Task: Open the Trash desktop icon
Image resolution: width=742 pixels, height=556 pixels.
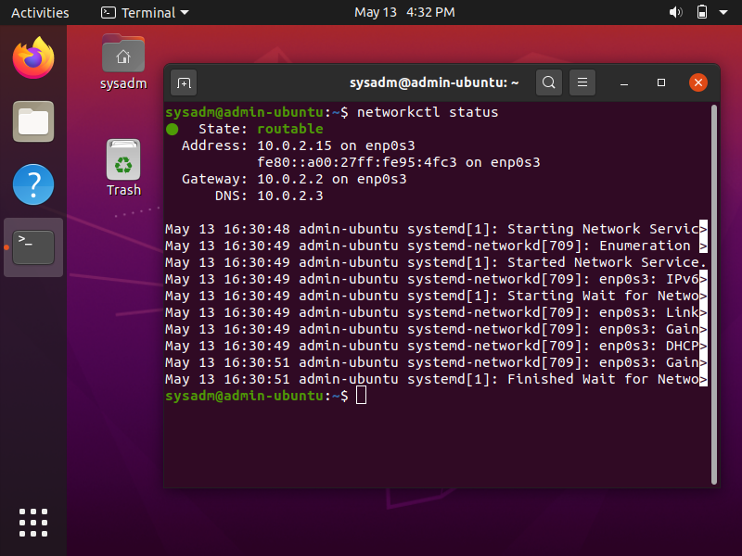Action: coord(123,167)
